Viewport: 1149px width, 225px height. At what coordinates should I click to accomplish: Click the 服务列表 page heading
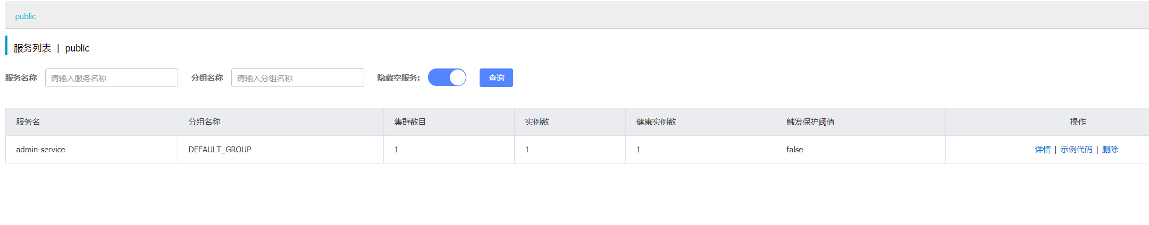32,48
